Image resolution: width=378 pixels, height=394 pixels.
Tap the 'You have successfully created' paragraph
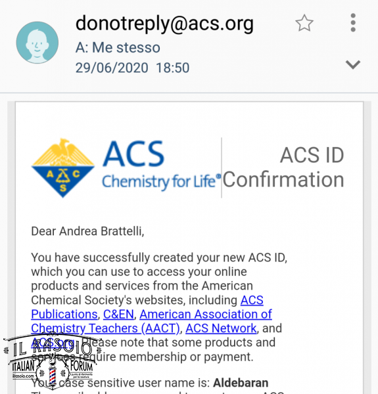pyautogui.click(x=159, y=307)
